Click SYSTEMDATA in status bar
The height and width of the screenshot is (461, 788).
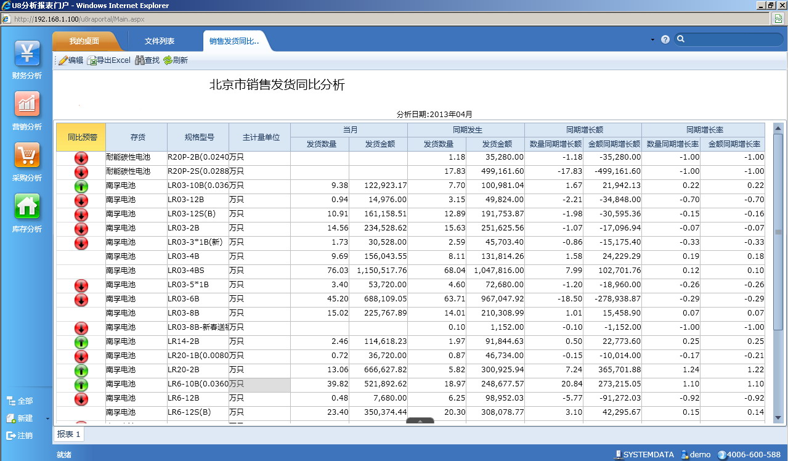pos(643,454)
